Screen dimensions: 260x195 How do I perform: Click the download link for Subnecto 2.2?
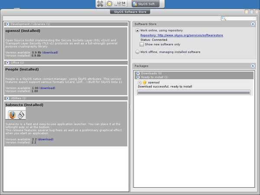(45, 139)
